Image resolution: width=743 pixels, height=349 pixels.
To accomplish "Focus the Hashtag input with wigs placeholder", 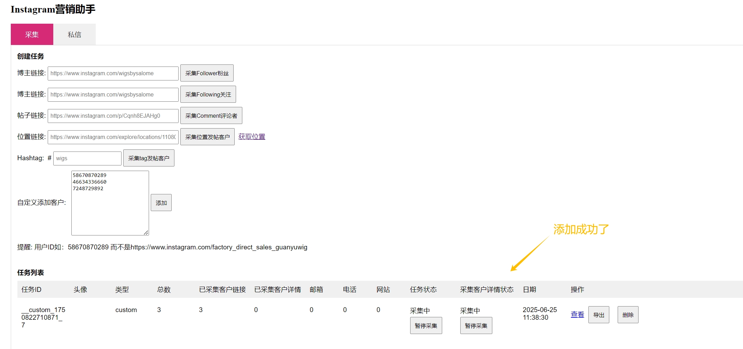I will click(x=87, y=158).
